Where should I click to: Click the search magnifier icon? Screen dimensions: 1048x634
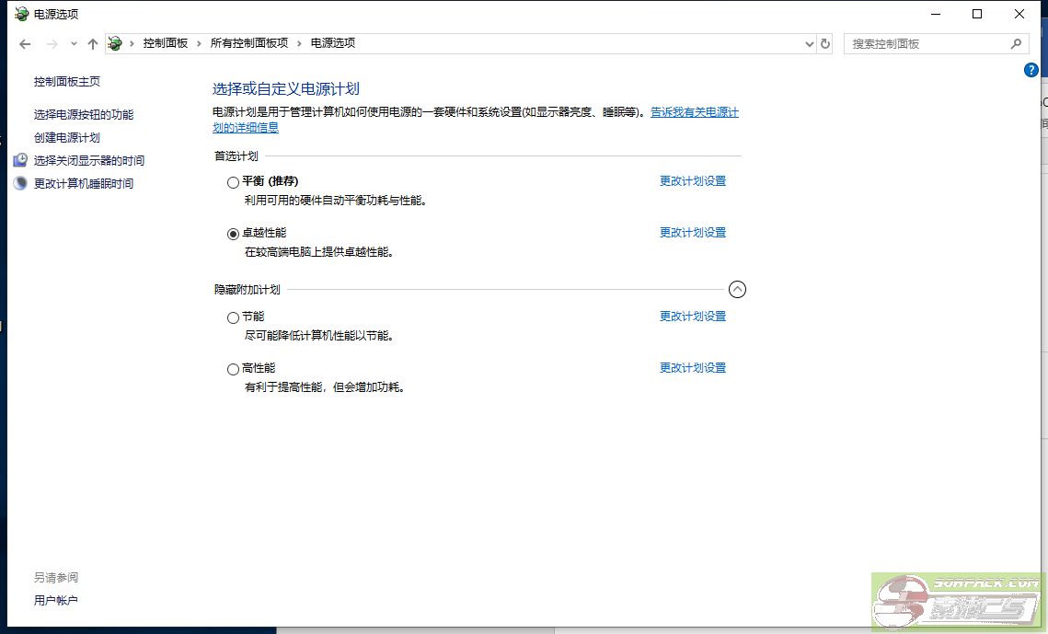click(x=1016, y=43)
